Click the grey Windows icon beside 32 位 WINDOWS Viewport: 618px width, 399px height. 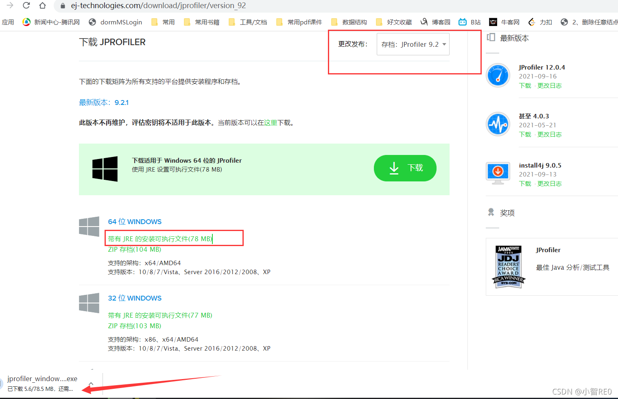(x=89, y=303)
